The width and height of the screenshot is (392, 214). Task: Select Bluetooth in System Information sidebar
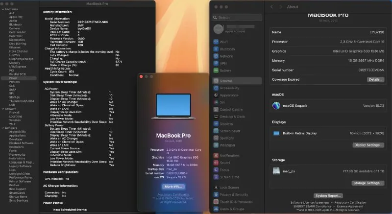point(16,24)
